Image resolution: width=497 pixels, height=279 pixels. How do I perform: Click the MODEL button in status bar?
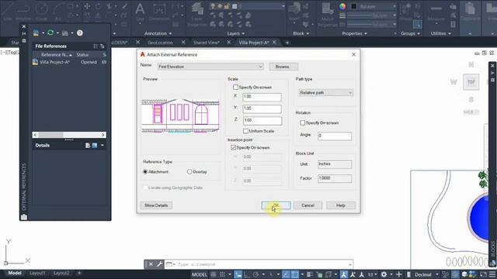199,274
